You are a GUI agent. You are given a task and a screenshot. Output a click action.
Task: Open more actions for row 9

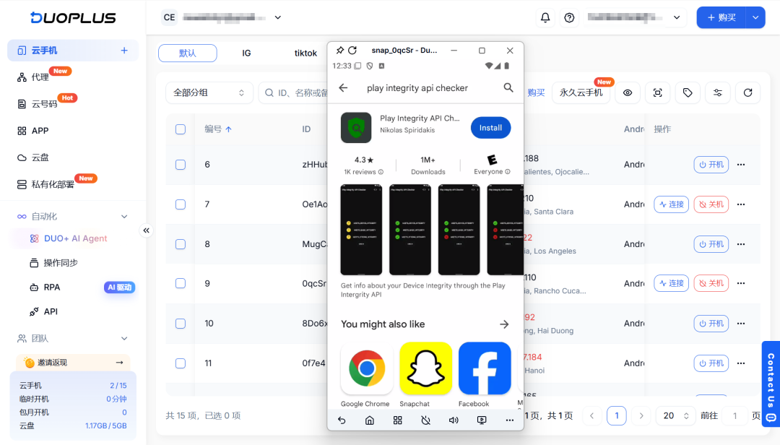coord(741,283)
